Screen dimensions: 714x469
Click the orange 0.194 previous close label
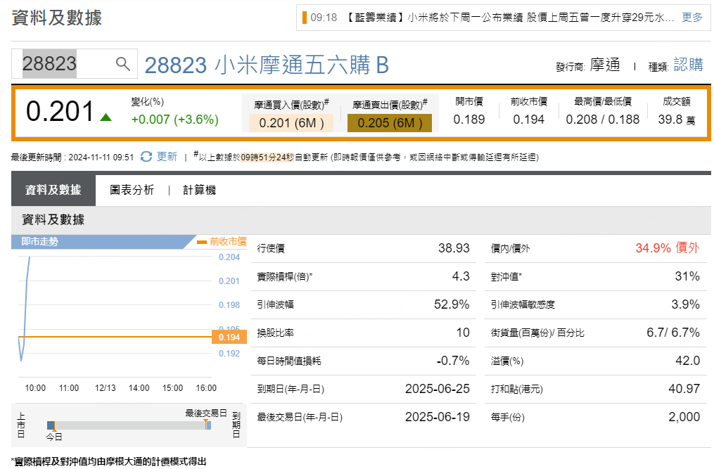pos(229,337)
